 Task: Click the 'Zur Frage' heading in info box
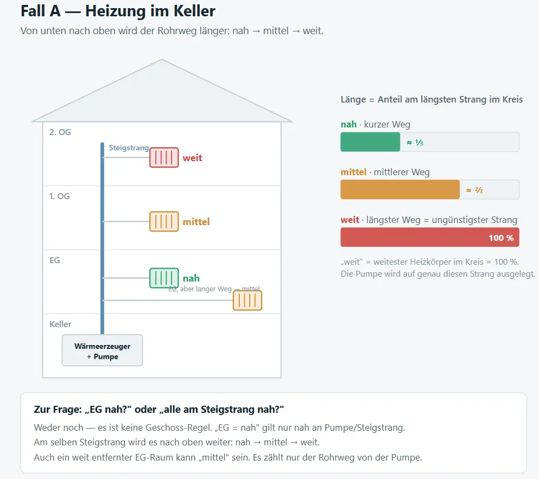click(x=159, y=410)
